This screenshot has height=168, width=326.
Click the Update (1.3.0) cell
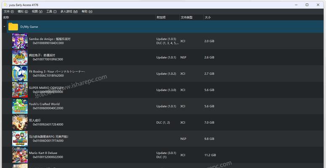pos(166,90)
